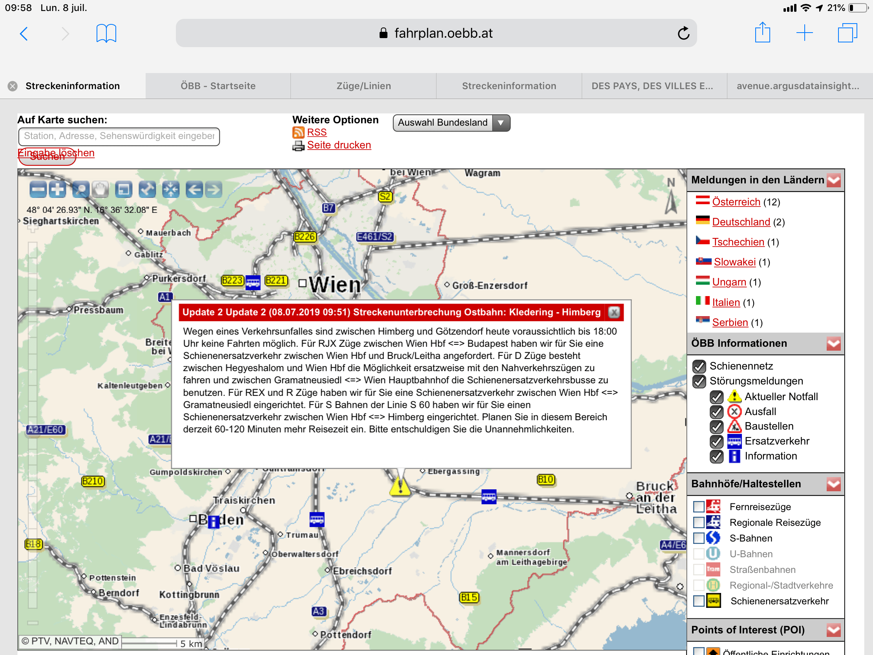The height and width of the screenshot is (655, 873).
Task: Click the previous map view arrow
Action: pos(194,190)
